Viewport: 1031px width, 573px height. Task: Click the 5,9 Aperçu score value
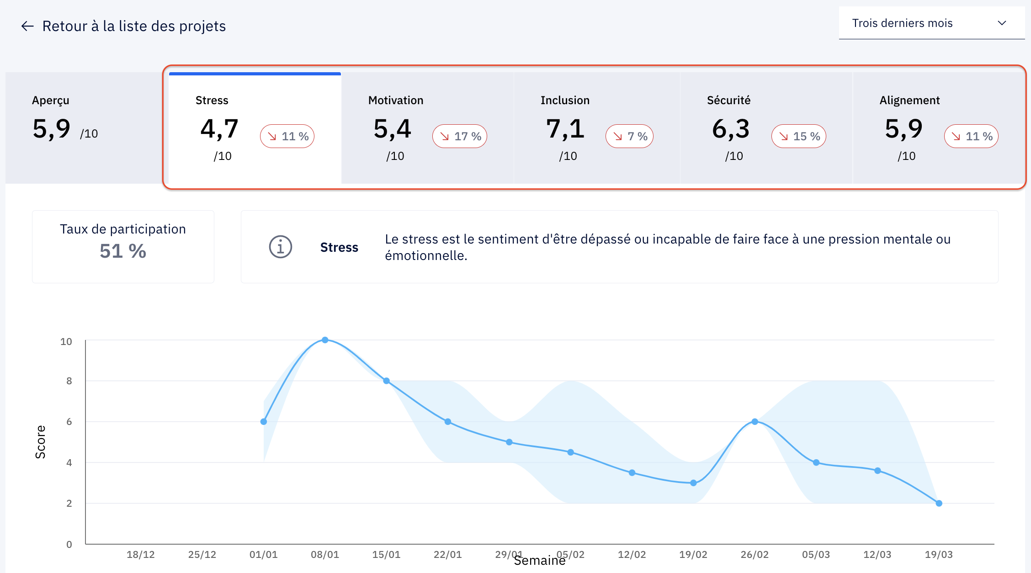[52, 129]
